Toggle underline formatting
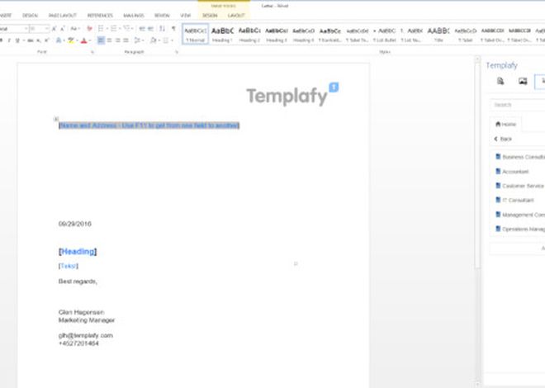545x388 pixels. [x=17, y=40]
